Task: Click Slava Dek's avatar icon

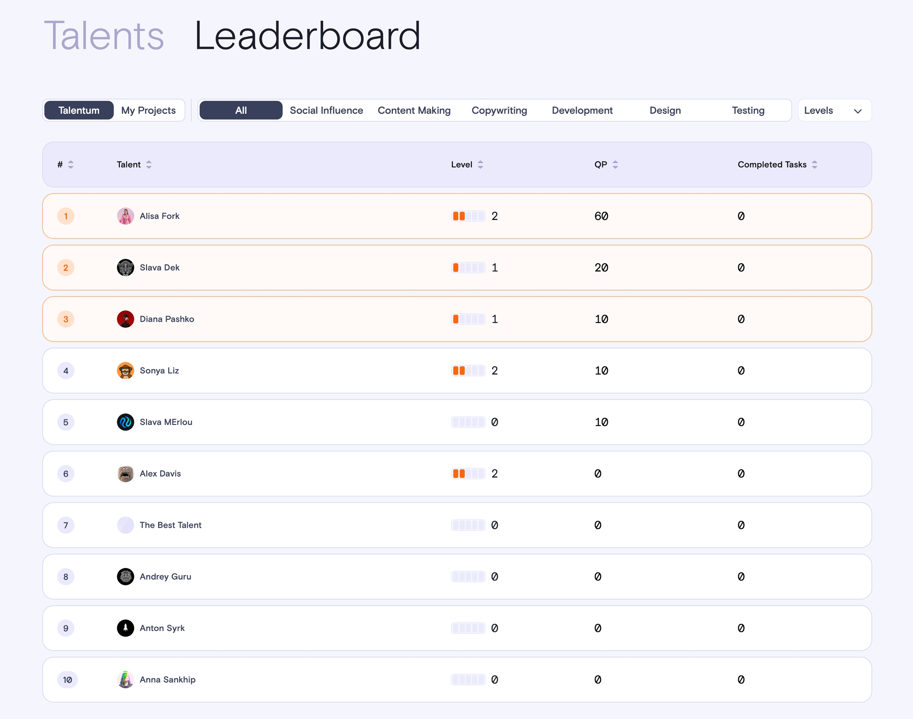Action: pos(125,267)
